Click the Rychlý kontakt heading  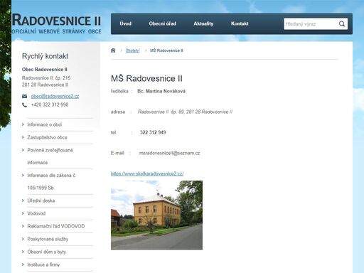tap(45, 56)
